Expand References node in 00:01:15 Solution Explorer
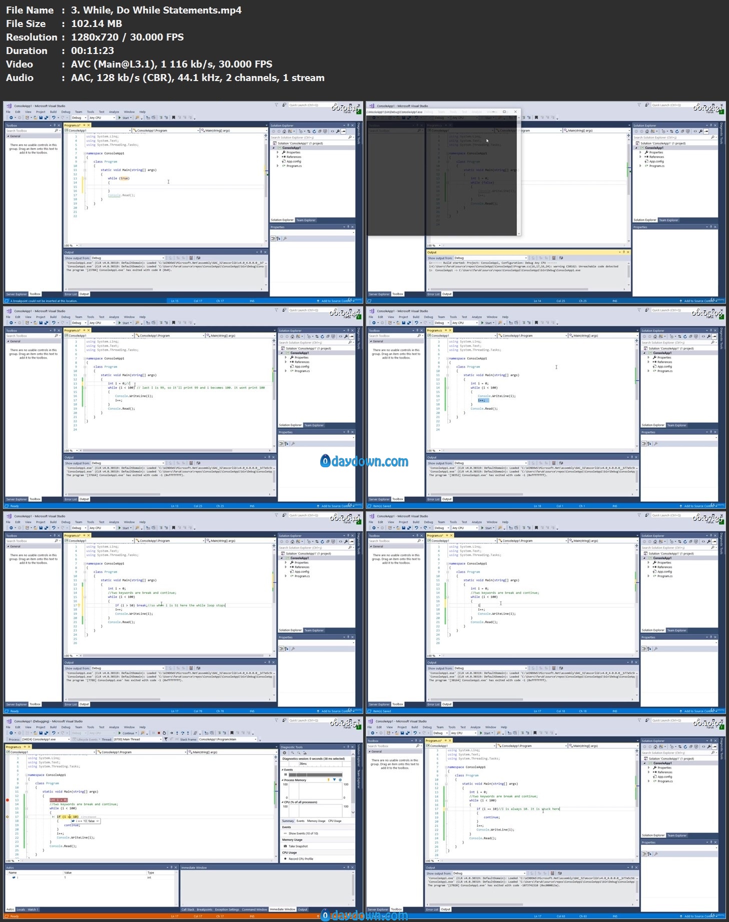The width and height of the screenshot is (729, 922). pyautogui.click(x=278, y=157)
